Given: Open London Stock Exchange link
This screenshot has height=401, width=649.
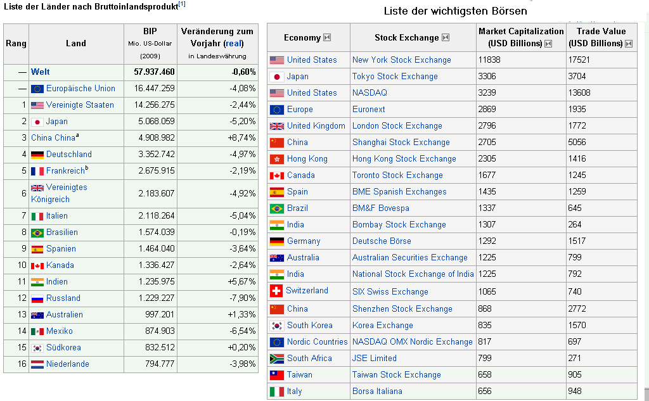Looking at the screenshot, I should pyautogui.click(x=397, y=126).
